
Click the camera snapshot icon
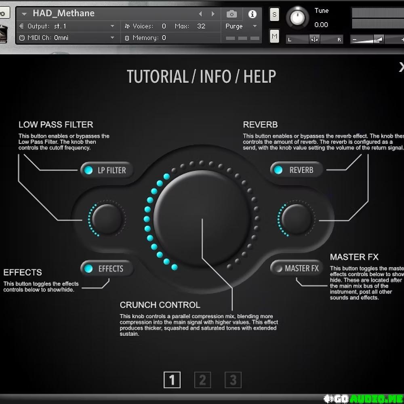pos(231,14)
